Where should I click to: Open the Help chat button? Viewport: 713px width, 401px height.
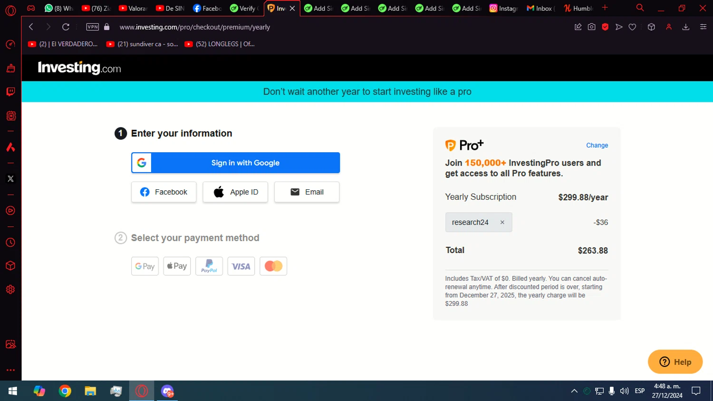(675, 362)
